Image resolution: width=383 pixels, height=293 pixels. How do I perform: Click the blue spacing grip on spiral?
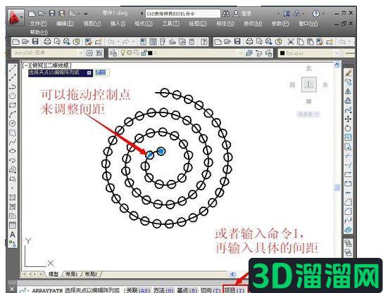click(x=149, y=155)
